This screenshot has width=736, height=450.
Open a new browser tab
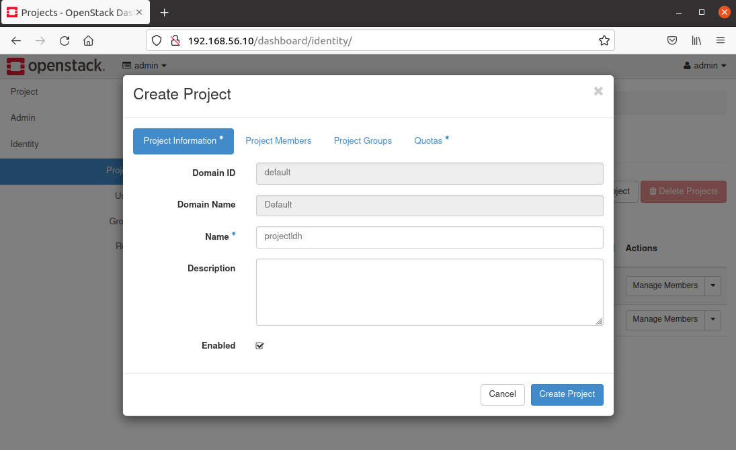click(164, 13)
